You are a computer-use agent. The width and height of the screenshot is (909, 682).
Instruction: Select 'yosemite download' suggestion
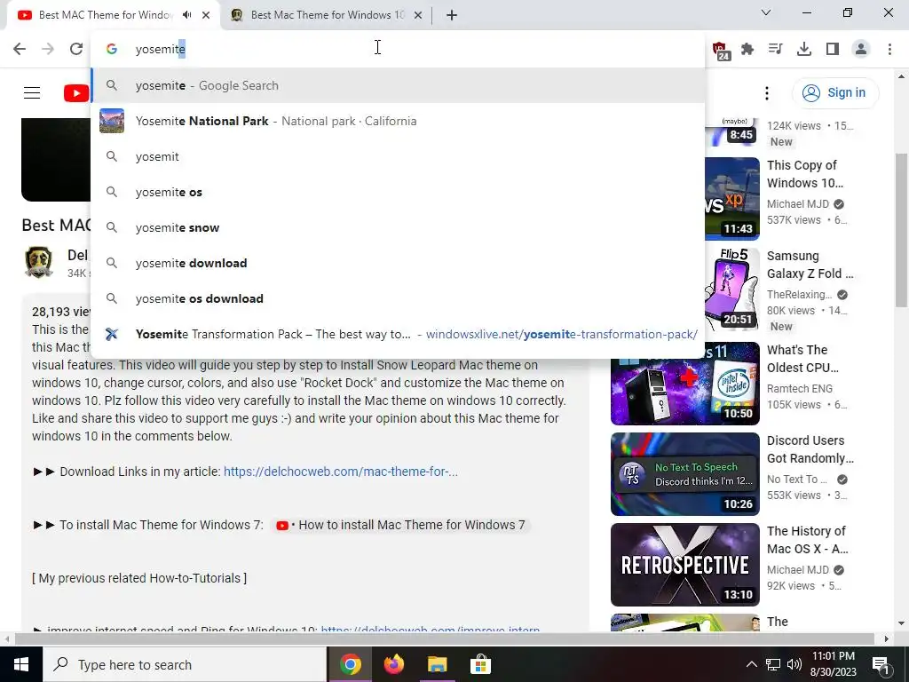(398, 263)
